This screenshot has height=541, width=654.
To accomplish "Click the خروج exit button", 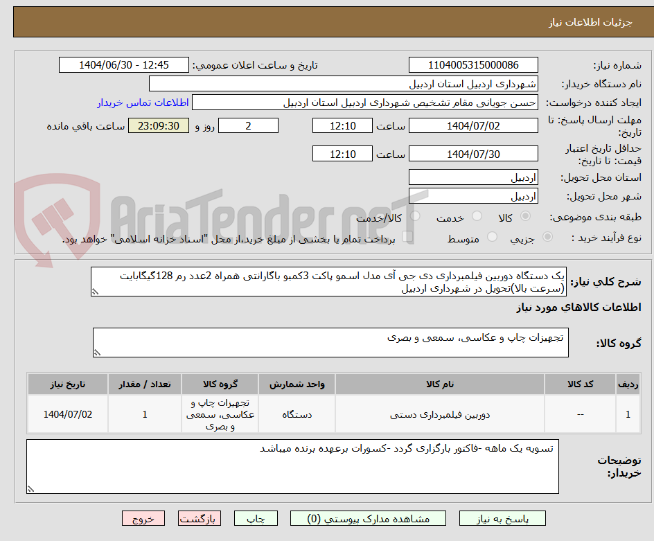I will [143, 518].
